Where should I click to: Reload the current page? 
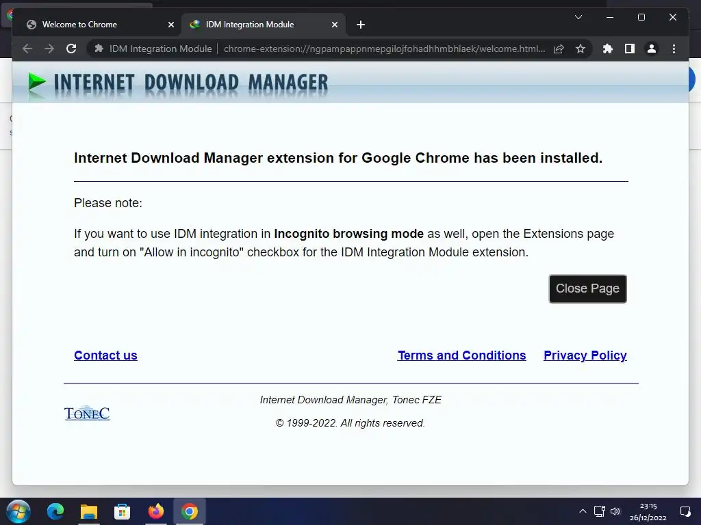[71, 49]
